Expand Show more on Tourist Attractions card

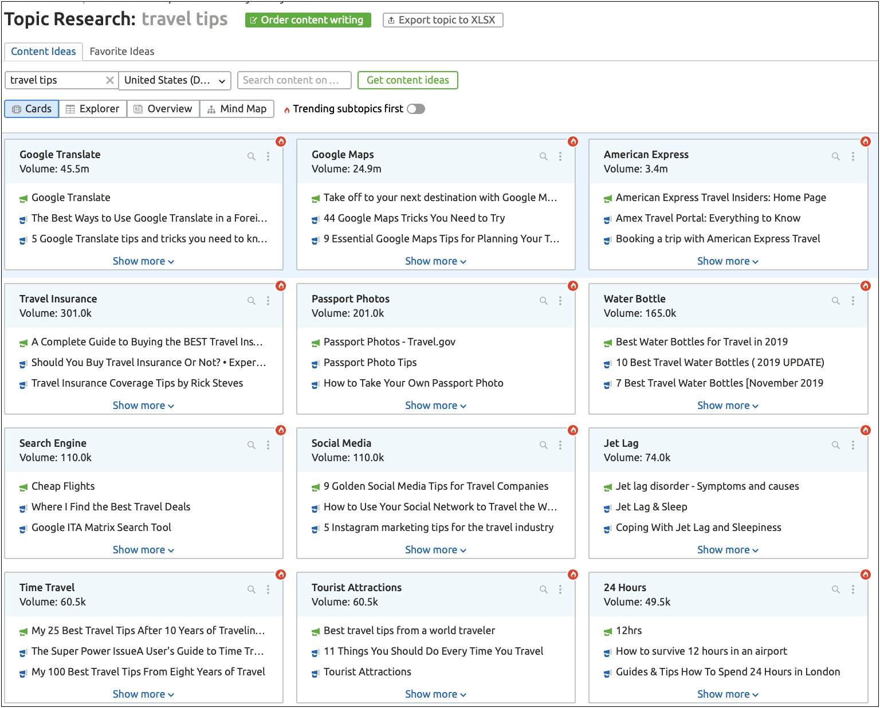click(x=435, y=694)
